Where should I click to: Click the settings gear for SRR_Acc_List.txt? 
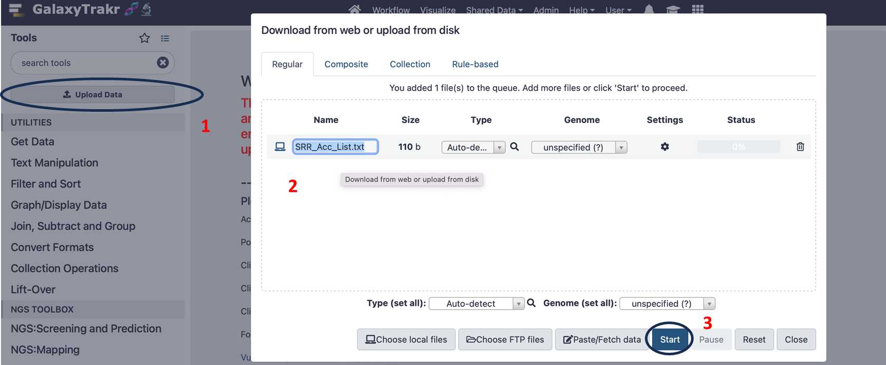tap(664, 147)
